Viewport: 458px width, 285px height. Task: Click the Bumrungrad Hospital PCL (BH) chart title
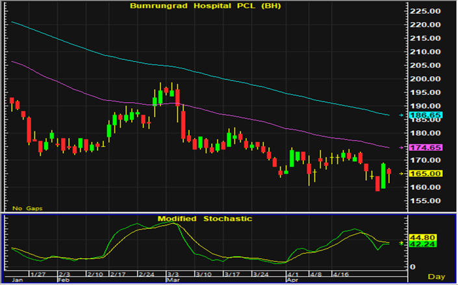pos(205,6)
